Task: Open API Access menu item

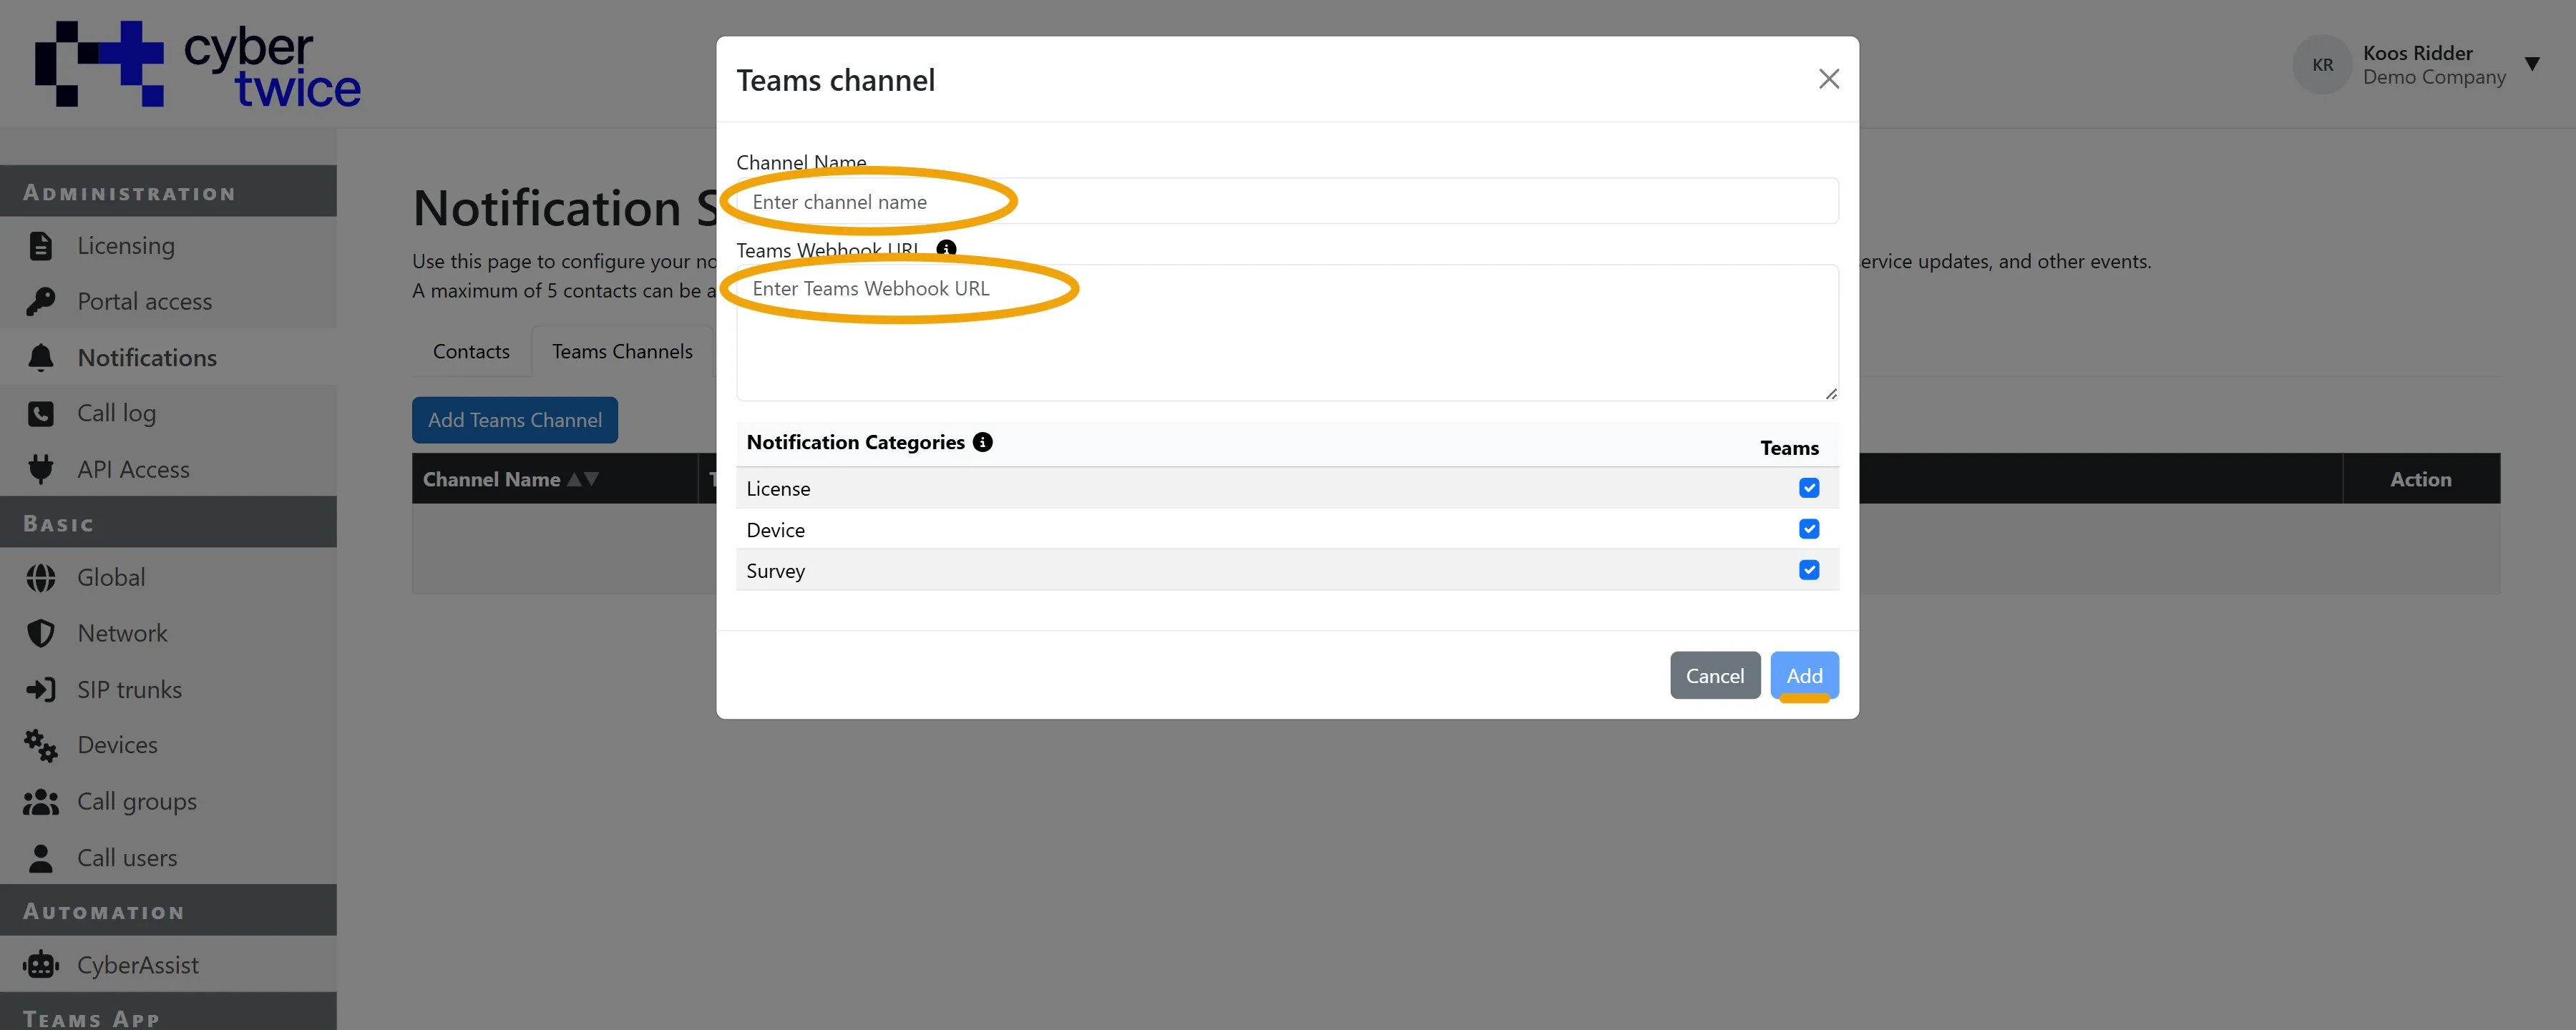Action: [168, 469]
